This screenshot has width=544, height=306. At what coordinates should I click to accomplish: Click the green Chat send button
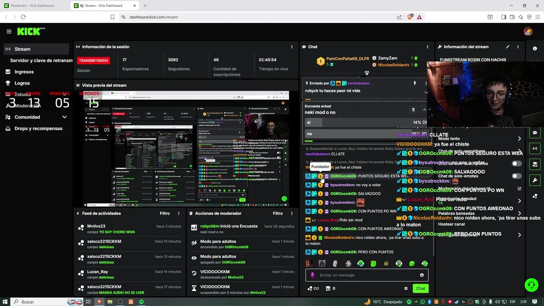(420, 288)
